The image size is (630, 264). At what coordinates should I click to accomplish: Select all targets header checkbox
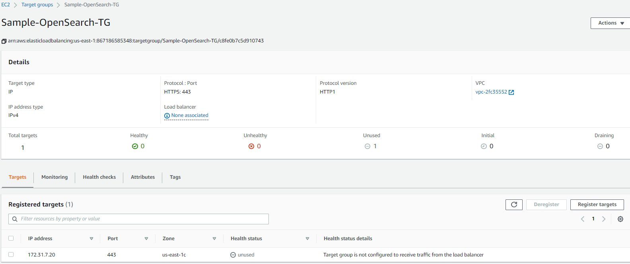(11, 239)
